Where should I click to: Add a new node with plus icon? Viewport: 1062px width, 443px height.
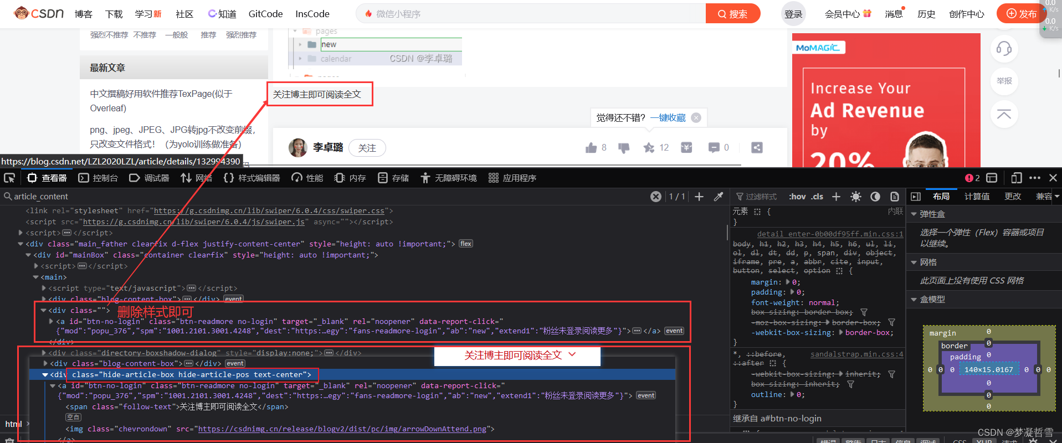(699, 197)
